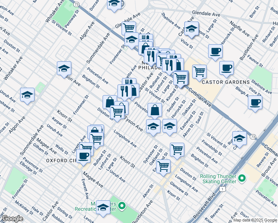Click the shopping bag marker left of Disston St label
The image size is (278, 223).
click(108, 103)
